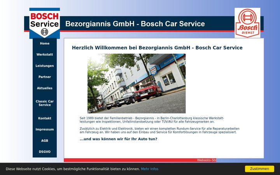Click the Bosch Service logo badge

pyautogui.click(x=45, y=23)
